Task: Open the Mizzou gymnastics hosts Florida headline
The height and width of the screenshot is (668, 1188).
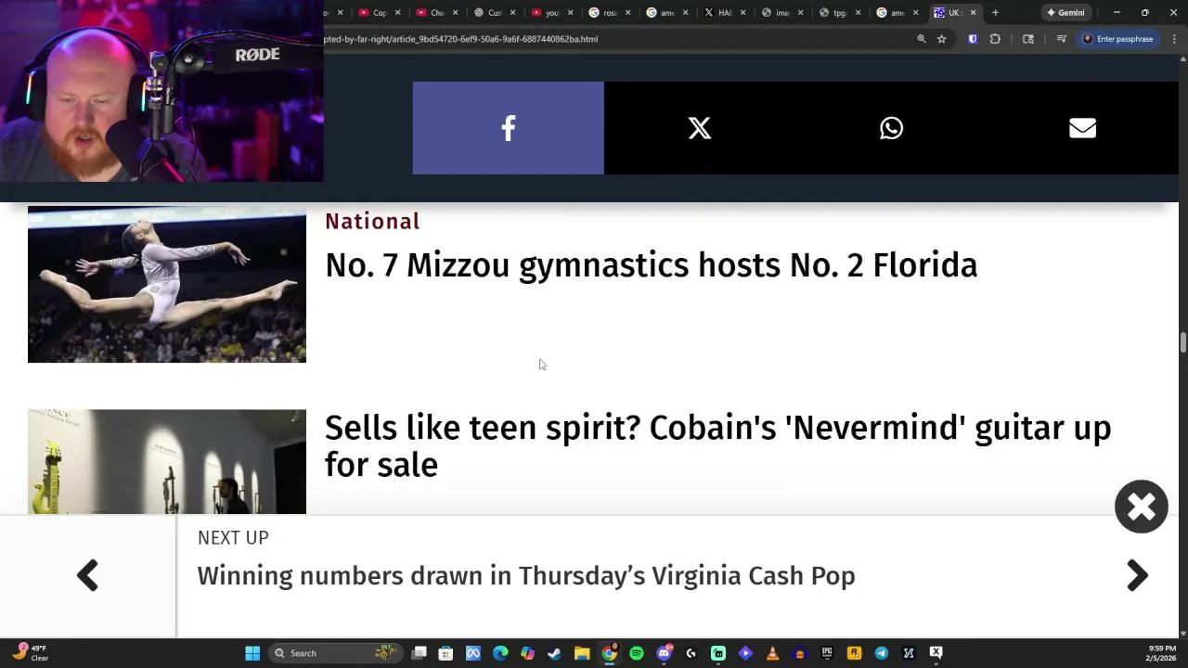Action: pyautogui.click(x=651, y=265)
